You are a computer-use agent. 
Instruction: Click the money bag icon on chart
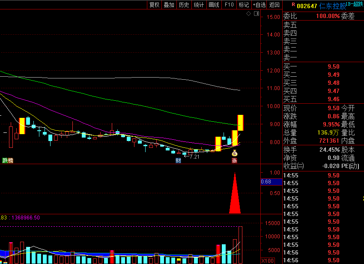point(235,153)
